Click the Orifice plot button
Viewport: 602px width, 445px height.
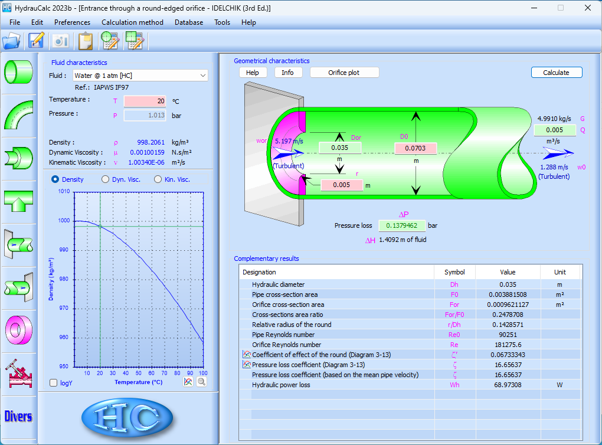(345, 73)
